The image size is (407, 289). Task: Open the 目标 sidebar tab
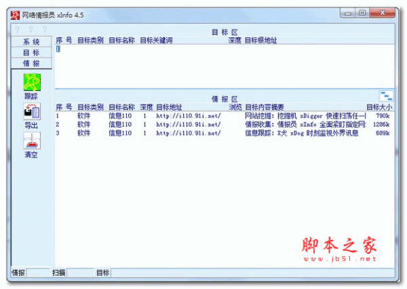(x=31, y=53)
